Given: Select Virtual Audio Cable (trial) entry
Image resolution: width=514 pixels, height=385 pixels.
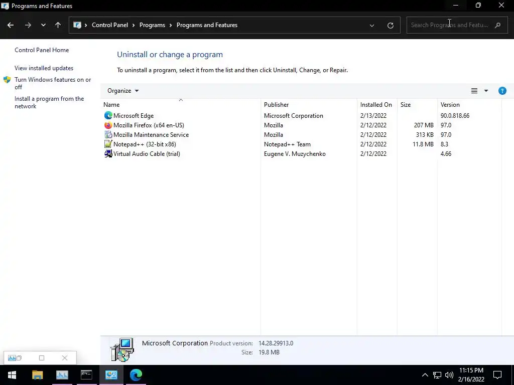Looking at the screenshot, I should pyautogui.click(x=147, y=153).
